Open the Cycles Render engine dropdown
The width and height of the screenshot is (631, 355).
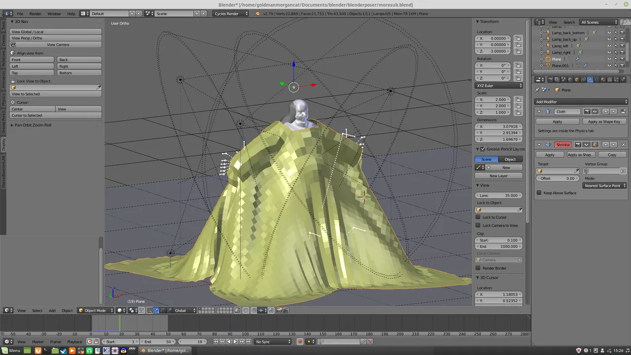coord(231,14)
